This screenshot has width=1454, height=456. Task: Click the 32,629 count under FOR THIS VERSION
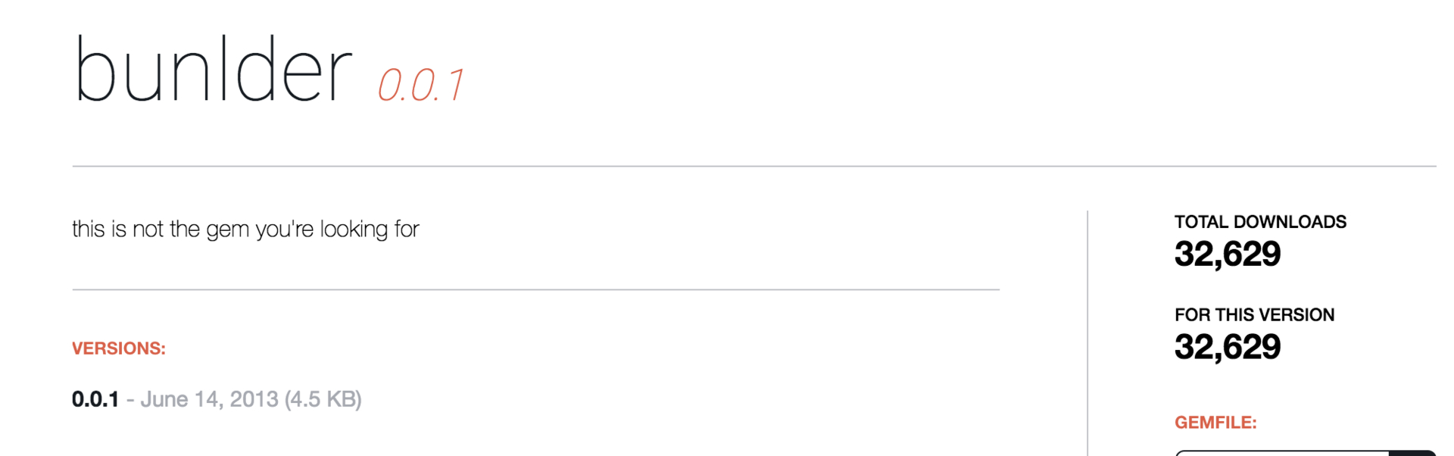point(1228,347)
